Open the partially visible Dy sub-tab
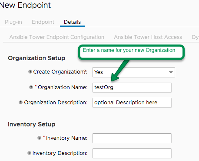199x161 pixels. tap(195, 37)
